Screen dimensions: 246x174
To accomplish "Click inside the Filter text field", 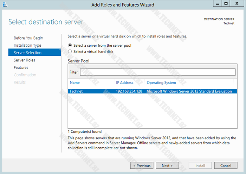I will coord(157,72).
